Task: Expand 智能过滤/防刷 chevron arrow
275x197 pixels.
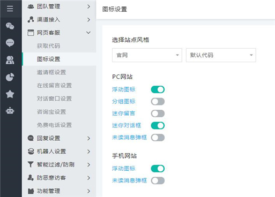Action: 88,165
